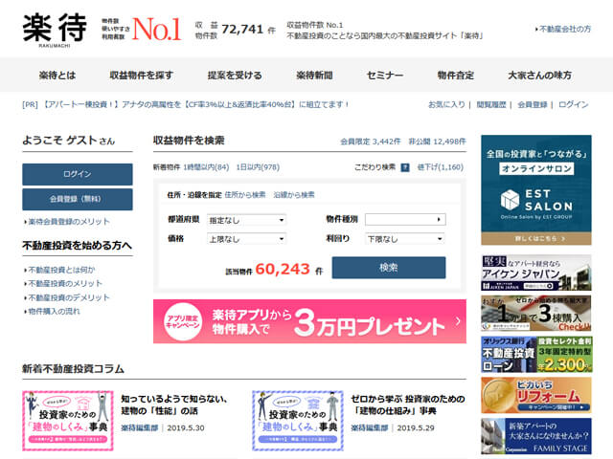
Task: Open 不動産投資のメリット link
Action: point(63,283)
